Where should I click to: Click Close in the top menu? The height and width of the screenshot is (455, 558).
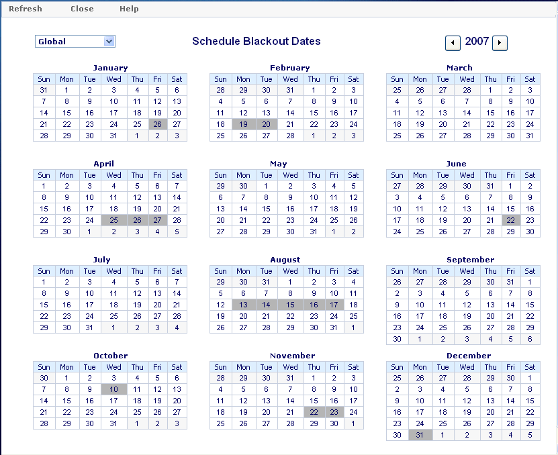(82, 9)
